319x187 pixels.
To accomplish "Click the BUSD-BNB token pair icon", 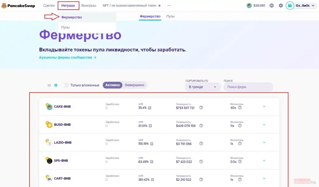I will tap(49, 124).
